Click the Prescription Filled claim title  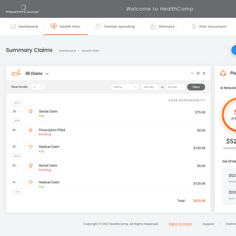pos(52,130)
